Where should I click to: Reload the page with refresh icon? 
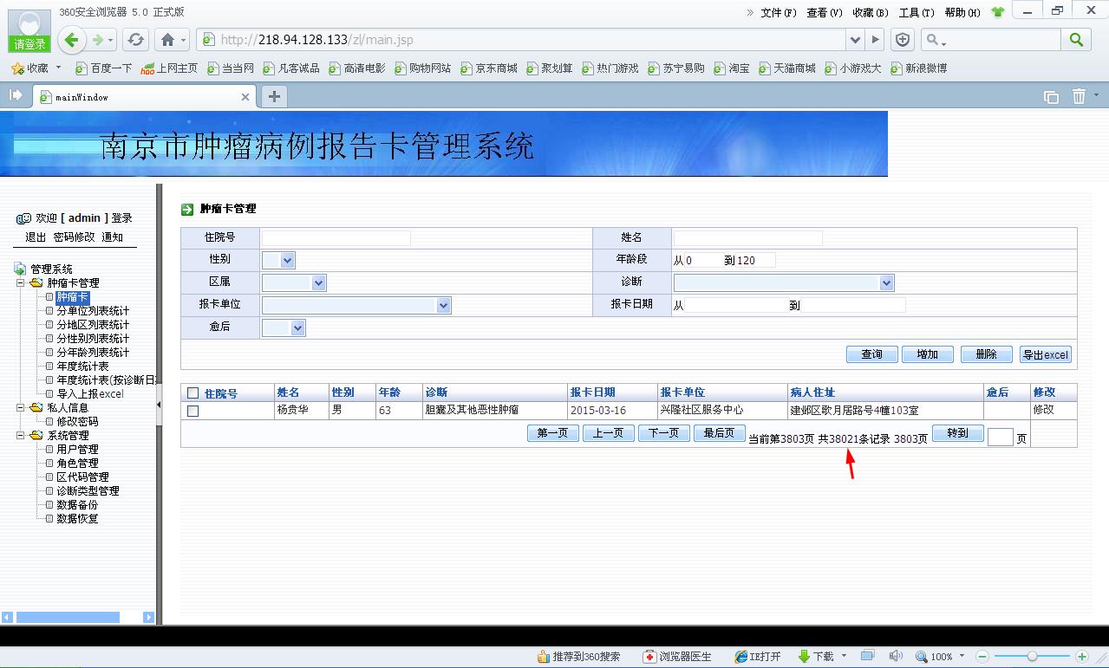(x=135, y=40)
